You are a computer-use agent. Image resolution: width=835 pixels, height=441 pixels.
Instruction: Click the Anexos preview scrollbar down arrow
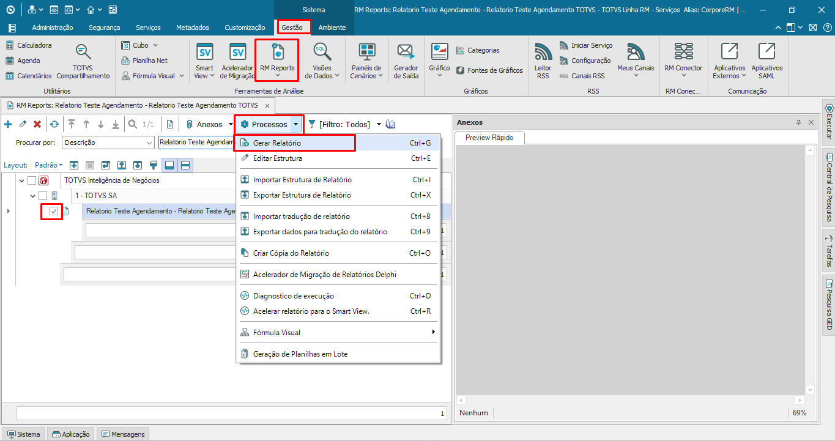click(811, 390)
